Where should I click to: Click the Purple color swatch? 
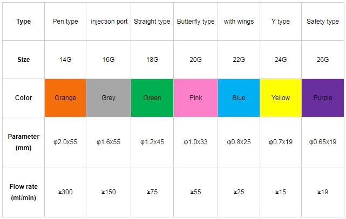point(323,98)
